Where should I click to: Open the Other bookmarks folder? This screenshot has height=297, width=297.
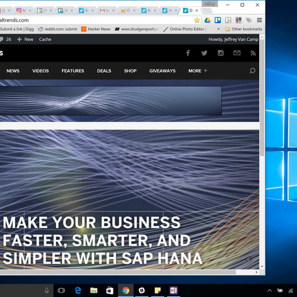point(243,29)
